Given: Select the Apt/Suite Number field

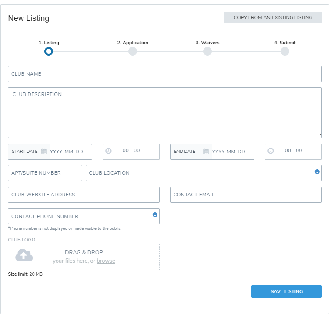Looking at the screenshot, I should click(45, 173).
